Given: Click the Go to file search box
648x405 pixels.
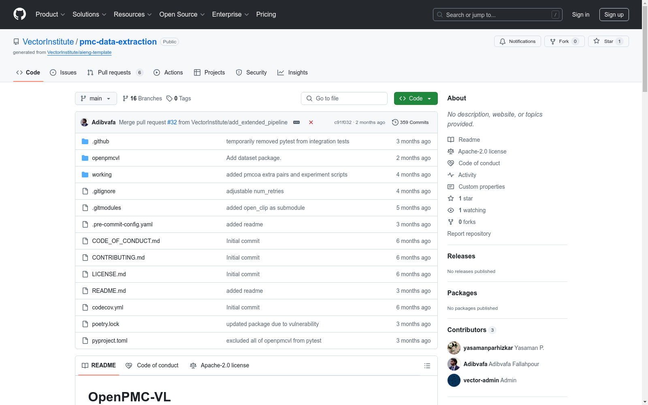Looking at the screenshot, I should pos(344,98).
